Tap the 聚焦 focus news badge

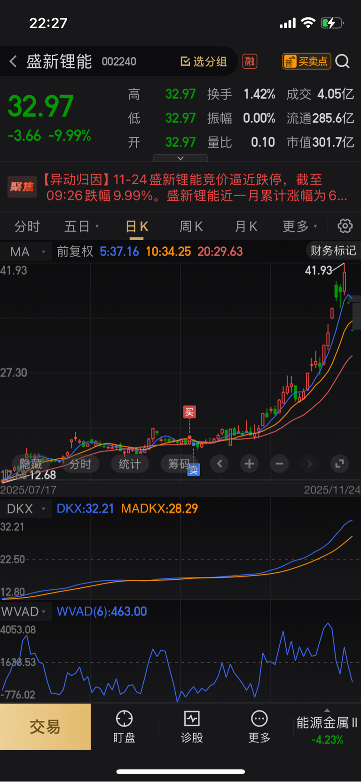click(x=22, y=187)
